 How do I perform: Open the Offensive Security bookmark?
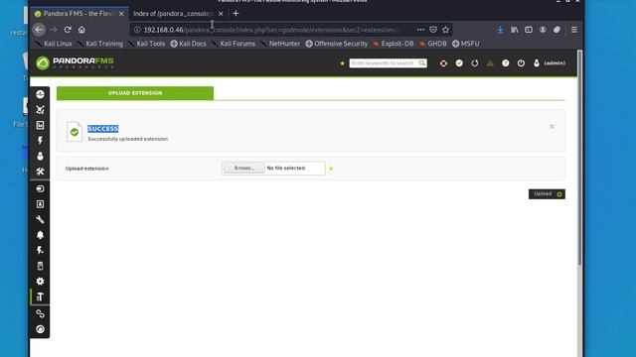[x=336, y=44]
